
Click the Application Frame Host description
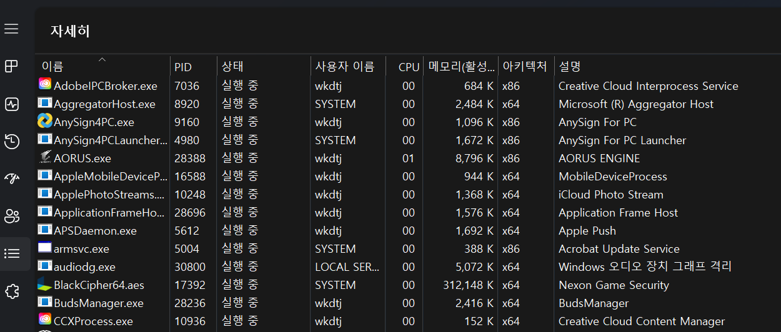618,213
